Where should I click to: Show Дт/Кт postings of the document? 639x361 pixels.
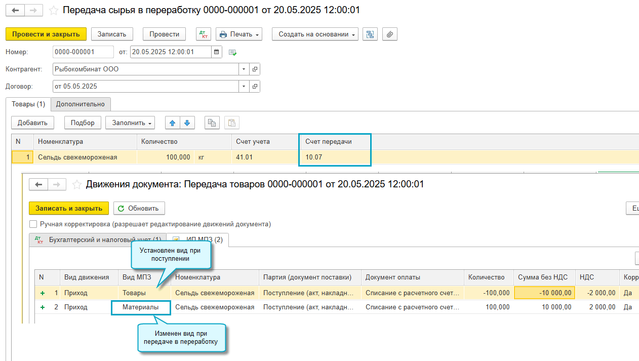204,34
